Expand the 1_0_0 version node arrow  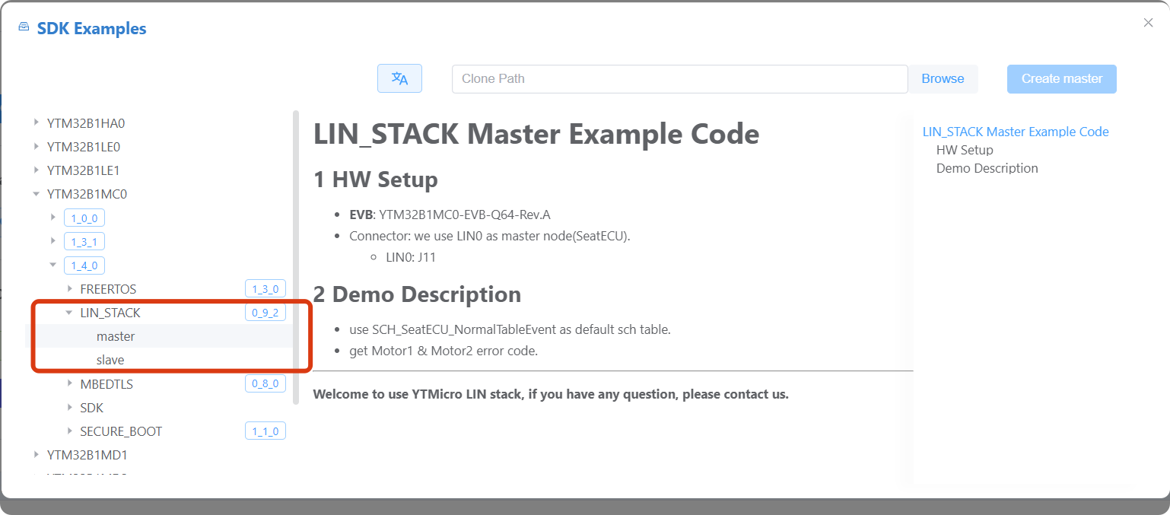52,218
